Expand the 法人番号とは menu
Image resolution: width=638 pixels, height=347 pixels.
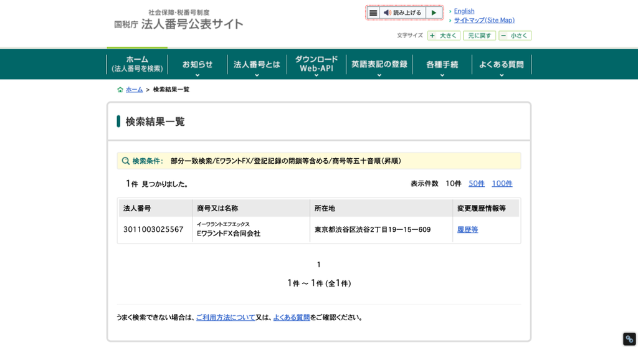257,64
